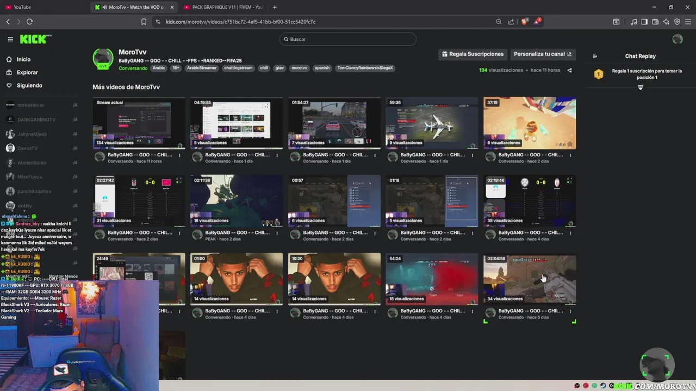This screenshot has width=696, height=391.
Task: Click the Brave VPN shield icon
Action: click(x=677, y=22)
